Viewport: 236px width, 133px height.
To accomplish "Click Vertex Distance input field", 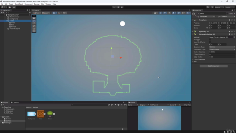I will point(222,52).
